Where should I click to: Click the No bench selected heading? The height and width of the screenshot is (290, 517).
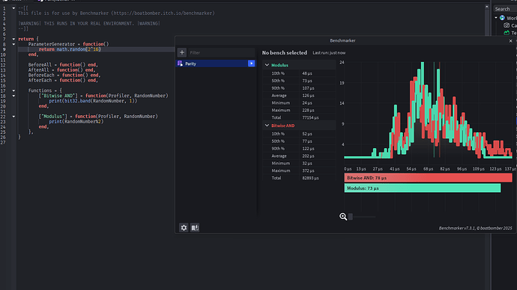[x=285, y=52]
